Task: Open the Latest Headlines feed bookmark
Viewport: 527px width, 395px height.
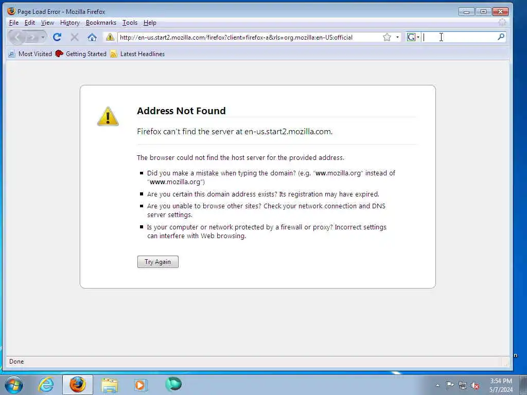Action: point(138,53)
